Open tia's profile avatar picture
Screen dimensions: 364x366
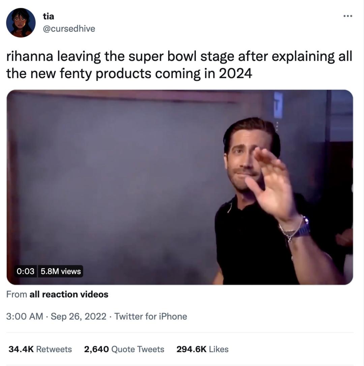click(x=21, y=23)
